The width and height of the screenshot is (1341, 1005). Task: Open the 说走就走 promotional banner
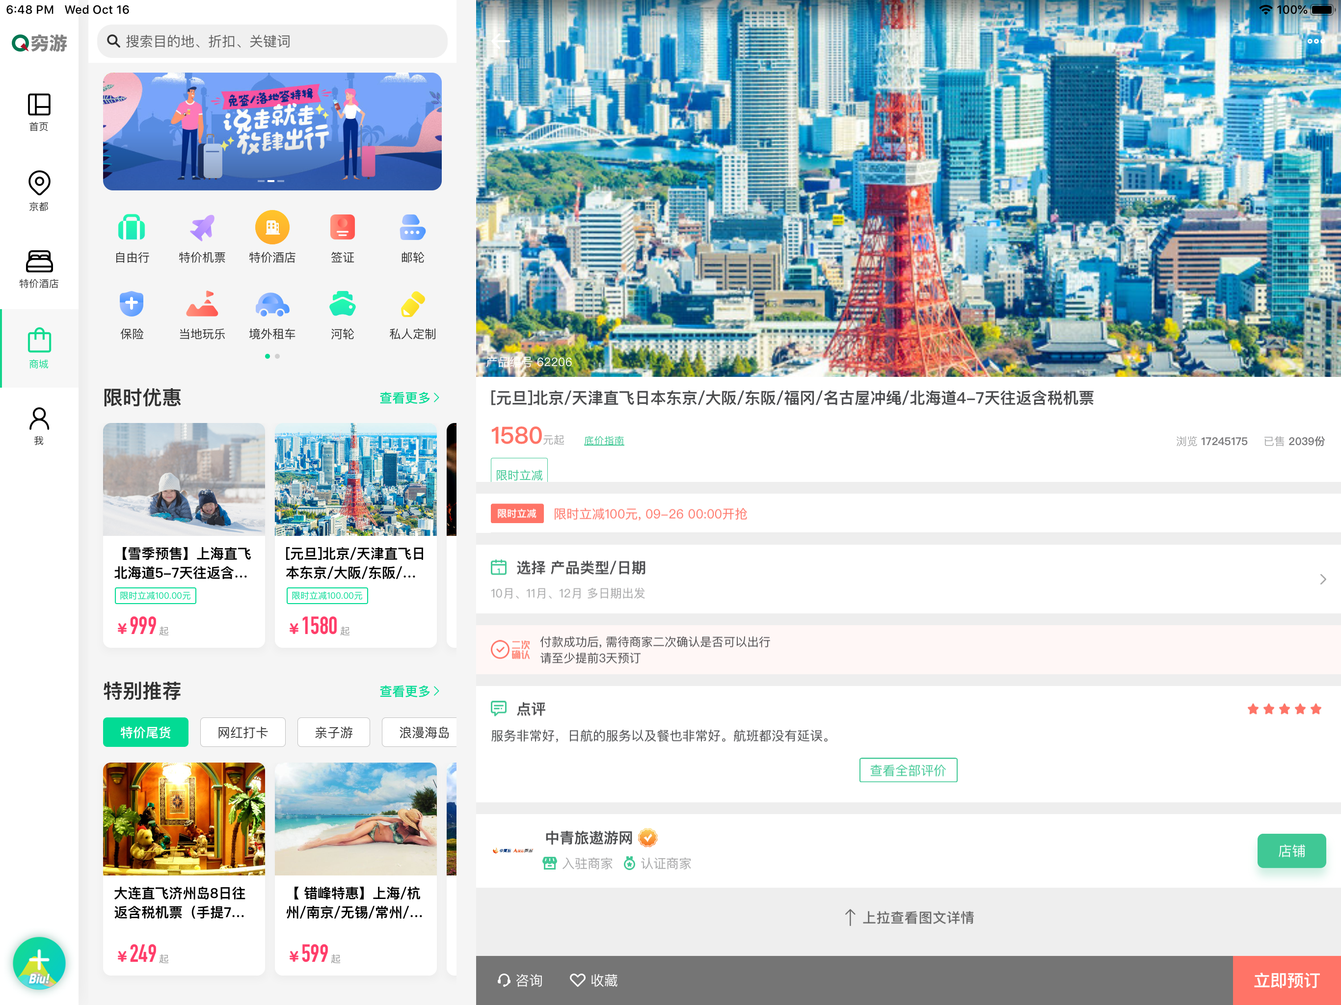click(272, 132)
